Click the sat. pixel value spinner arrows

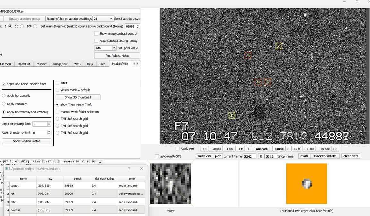pos(114,48)
